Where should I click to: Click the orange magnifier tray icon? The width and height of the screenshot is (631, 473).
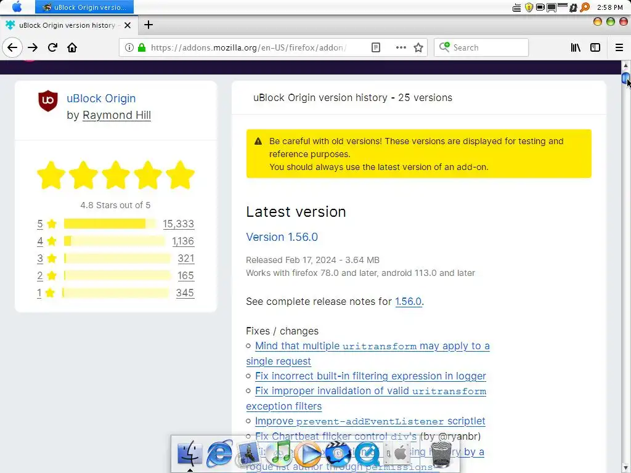click(x=585, y=7)
